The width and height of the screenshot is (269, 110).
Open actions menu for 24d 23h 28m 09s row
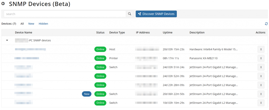(261, 85)
